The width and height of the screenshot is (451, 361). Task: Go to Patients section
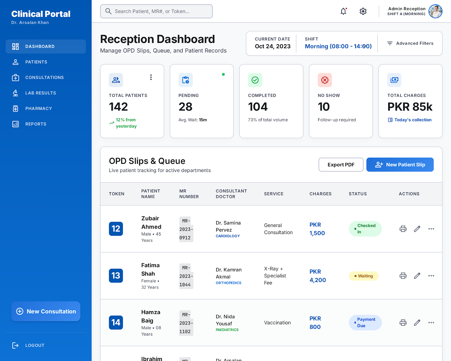click(x=46, y=62)
